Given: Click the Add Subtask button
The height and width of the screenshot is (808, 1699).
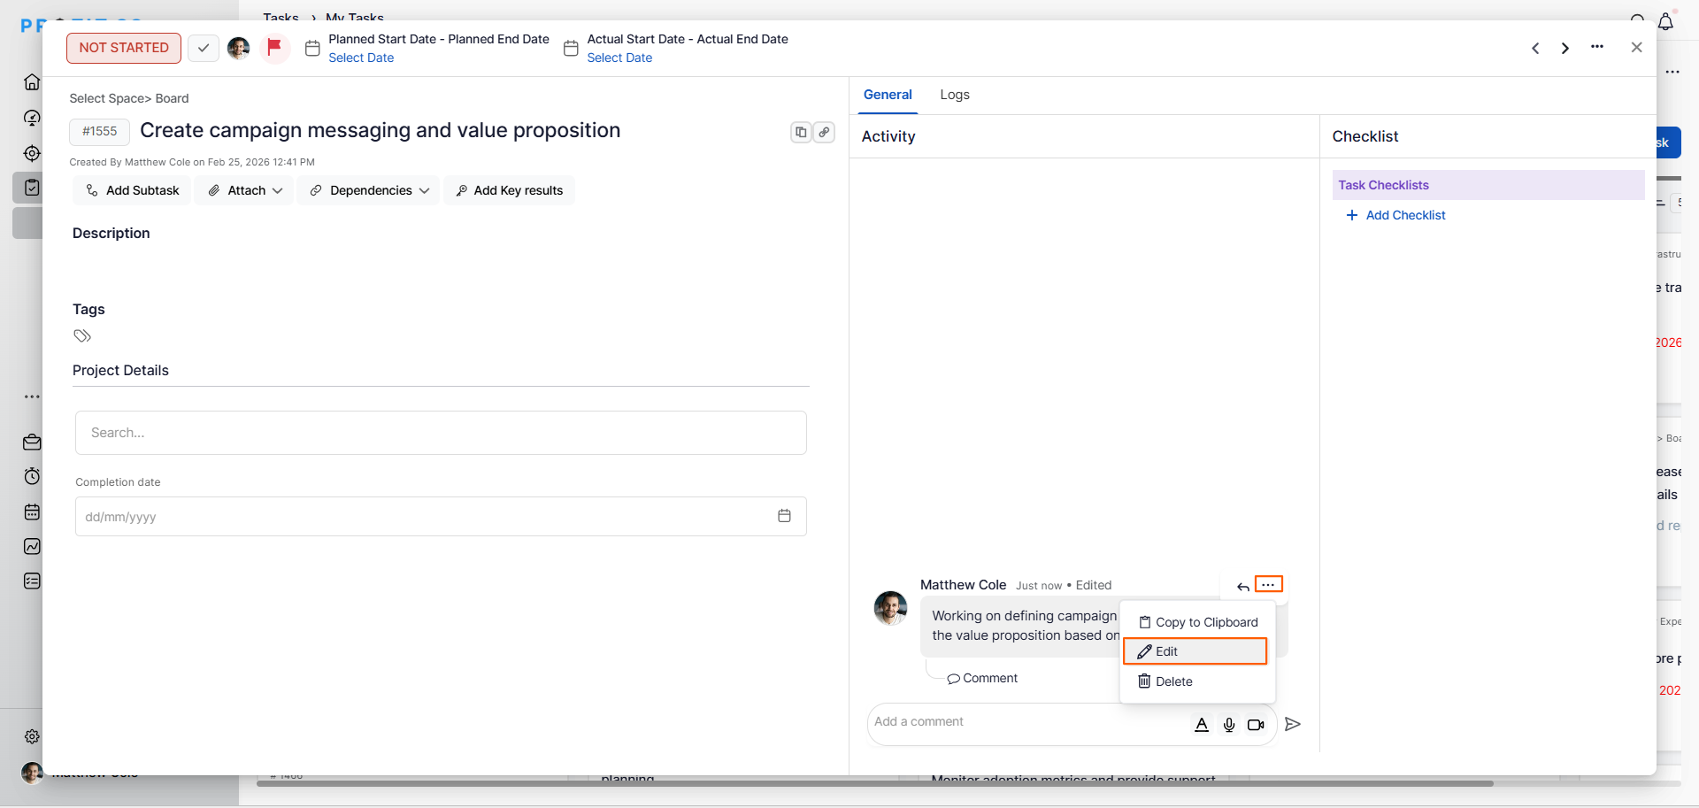Looking at the screenshot, I should click(x=132, y=190).
